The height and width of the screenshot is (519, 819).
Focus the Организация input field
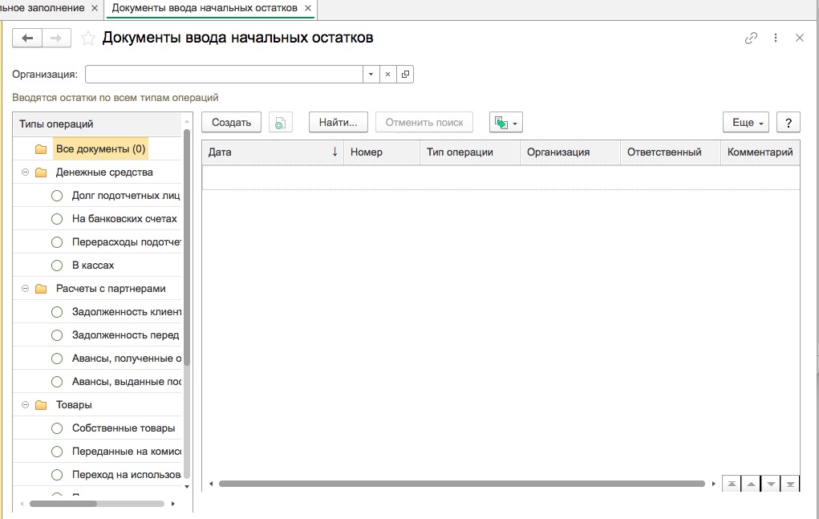coord(224,74)
